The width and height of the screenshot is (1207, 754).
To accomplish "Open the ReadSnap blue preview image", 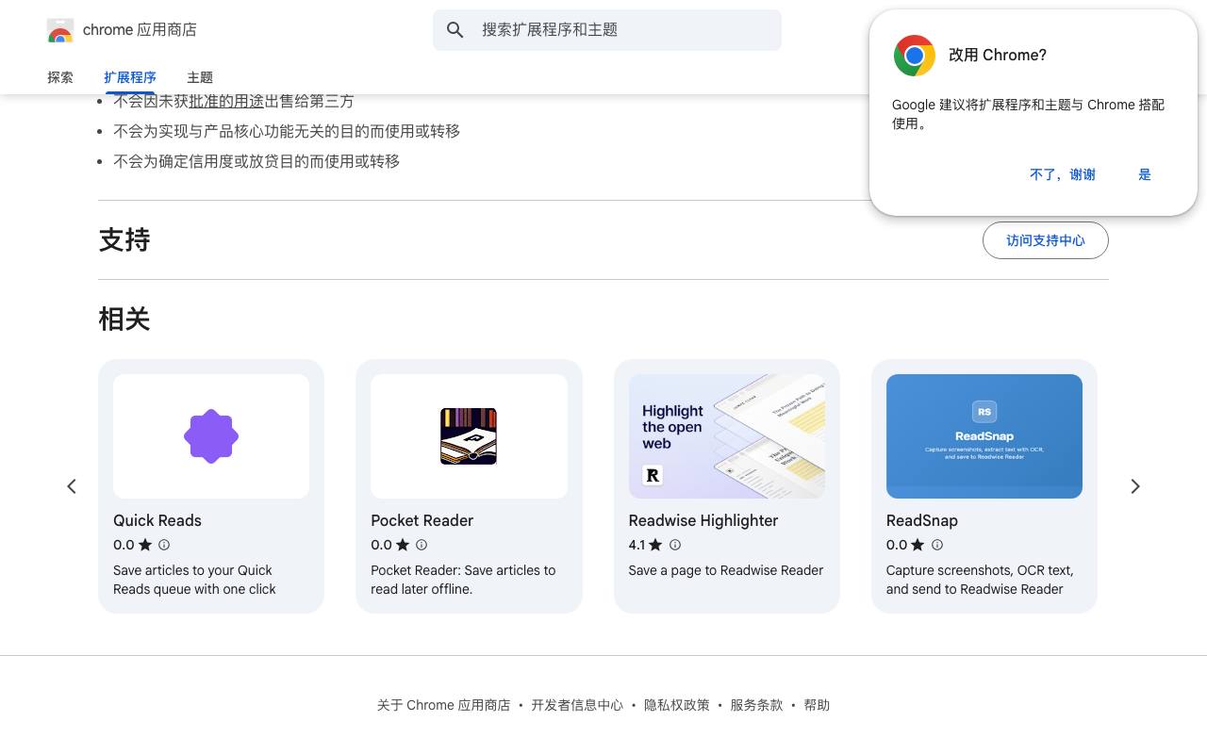I will coord(984,436).
